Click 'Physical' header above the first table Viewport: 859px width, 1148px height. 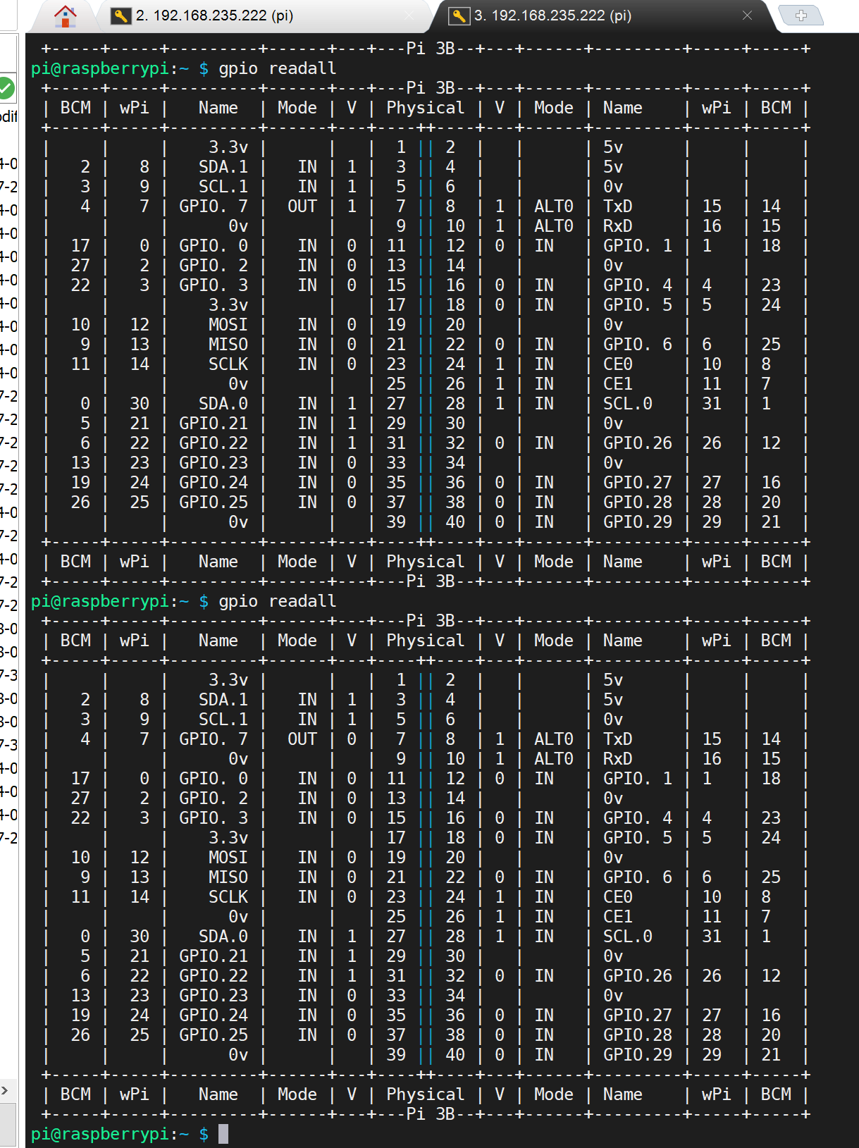426,108
